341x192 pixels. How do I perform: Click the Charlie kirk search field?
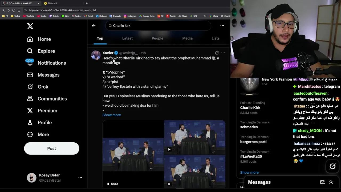tap(158, 26)
